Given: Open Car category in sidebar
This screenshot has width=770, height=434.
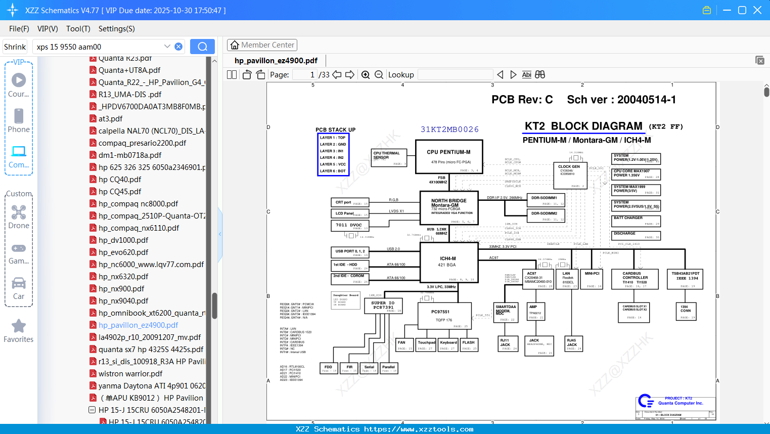Looking at the screenshot, I should (19, 288).
